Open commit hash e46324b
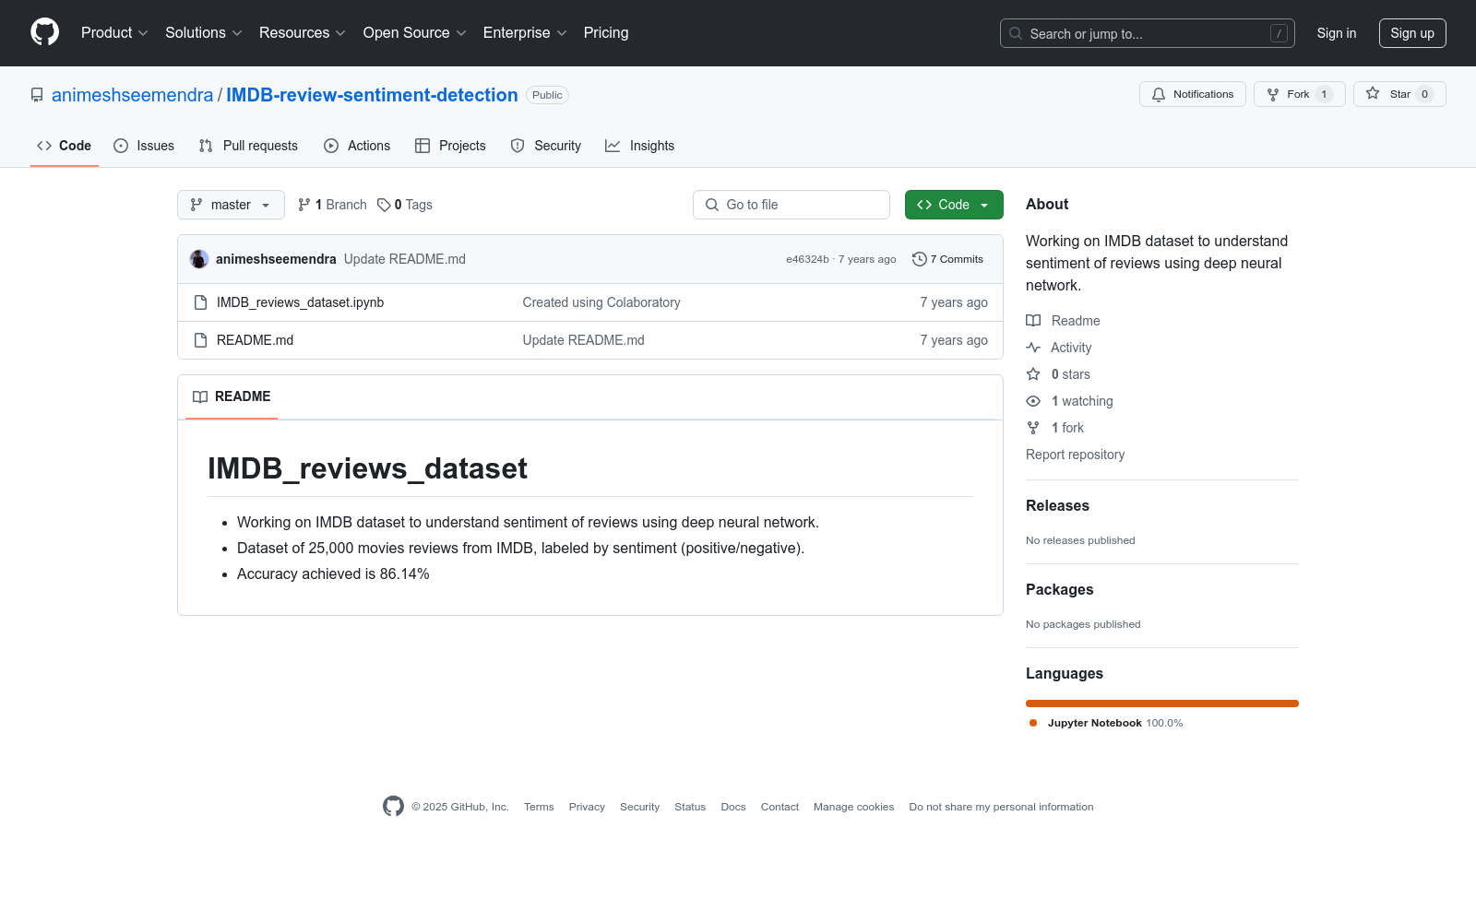Viewport: 1476px width, 922px height. coord(807,259)
